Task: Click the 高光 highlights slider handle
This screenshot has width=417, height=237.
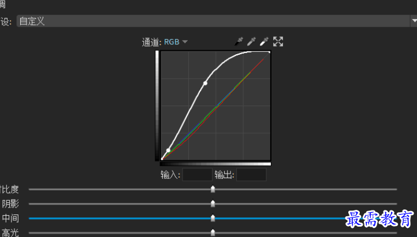Action: click(x=213, y=233)
